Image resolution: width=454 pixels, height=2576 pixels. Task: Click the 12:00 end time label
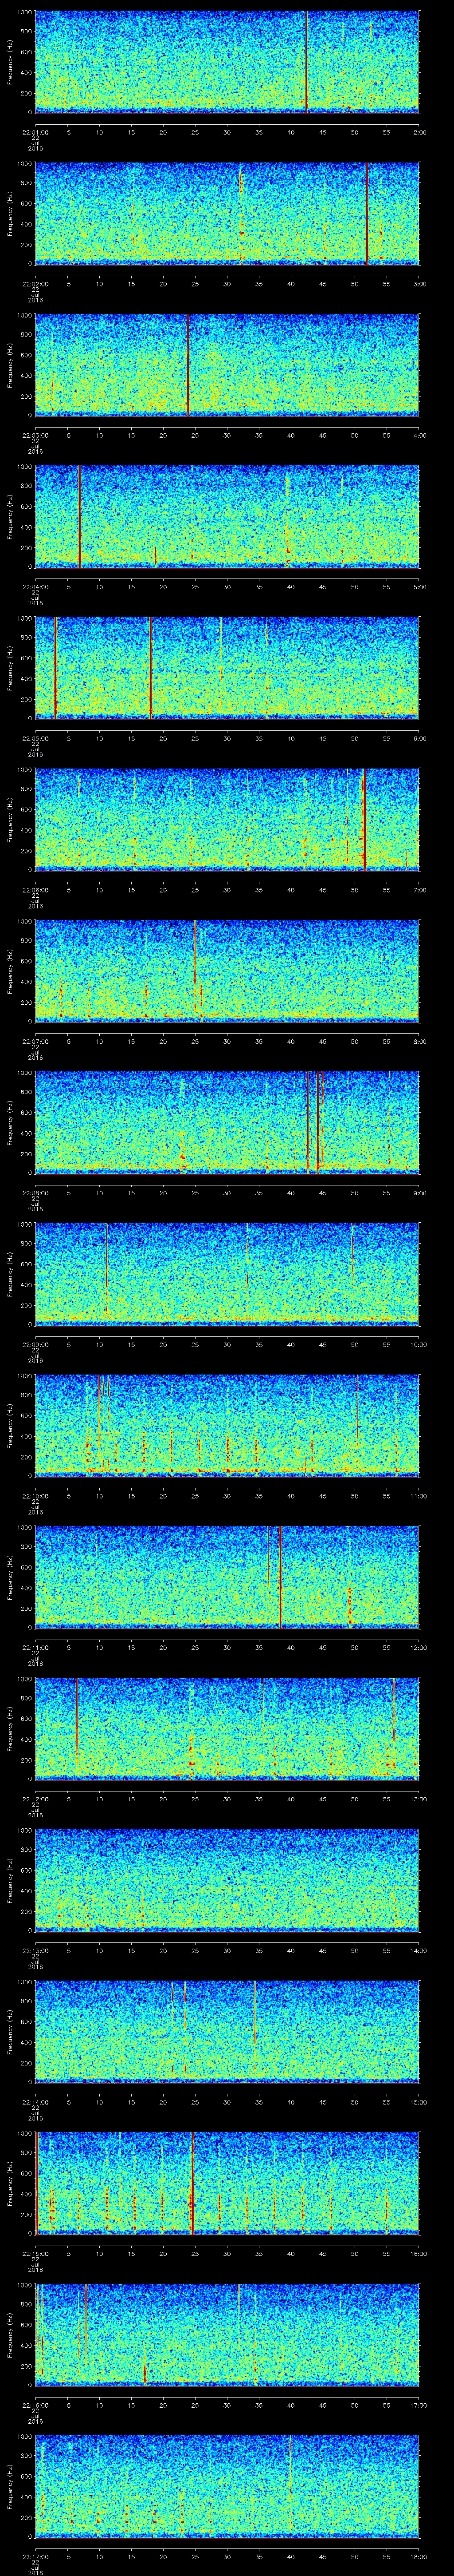419,1647
